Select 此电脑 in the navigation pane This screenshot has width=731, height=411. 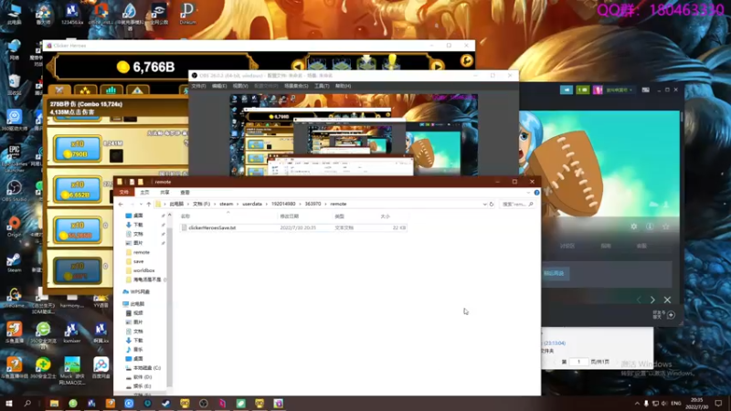[133, 304]
